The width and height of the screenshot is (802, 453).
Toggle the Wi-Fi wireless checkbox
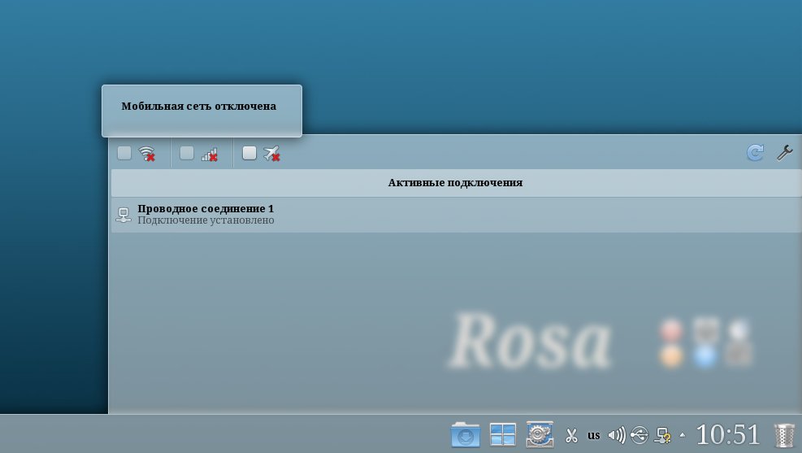pyautogui.click(x=124, y=153)
